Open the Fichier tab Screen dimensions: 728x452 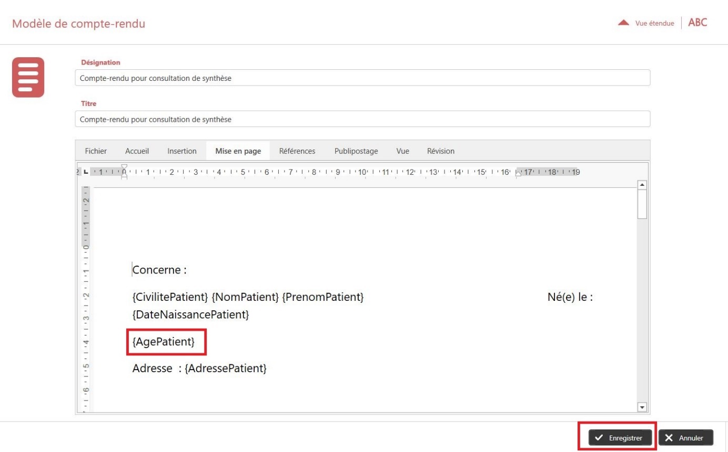click(x=96, y=151)
